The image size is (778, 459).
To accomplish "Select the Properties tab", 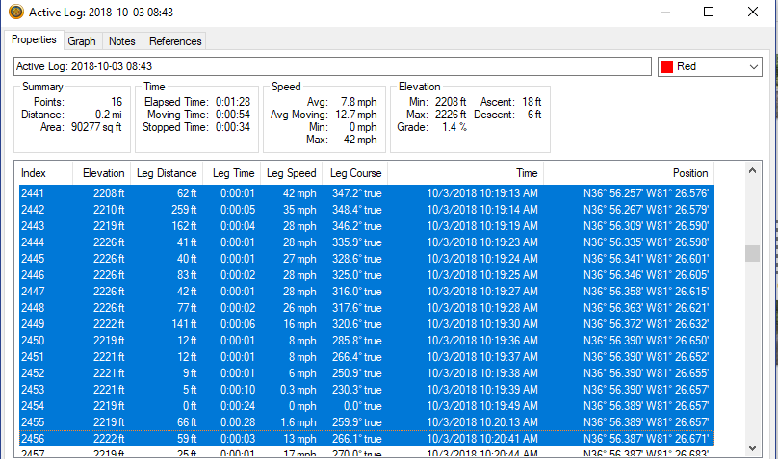I will tap(35, 39).
